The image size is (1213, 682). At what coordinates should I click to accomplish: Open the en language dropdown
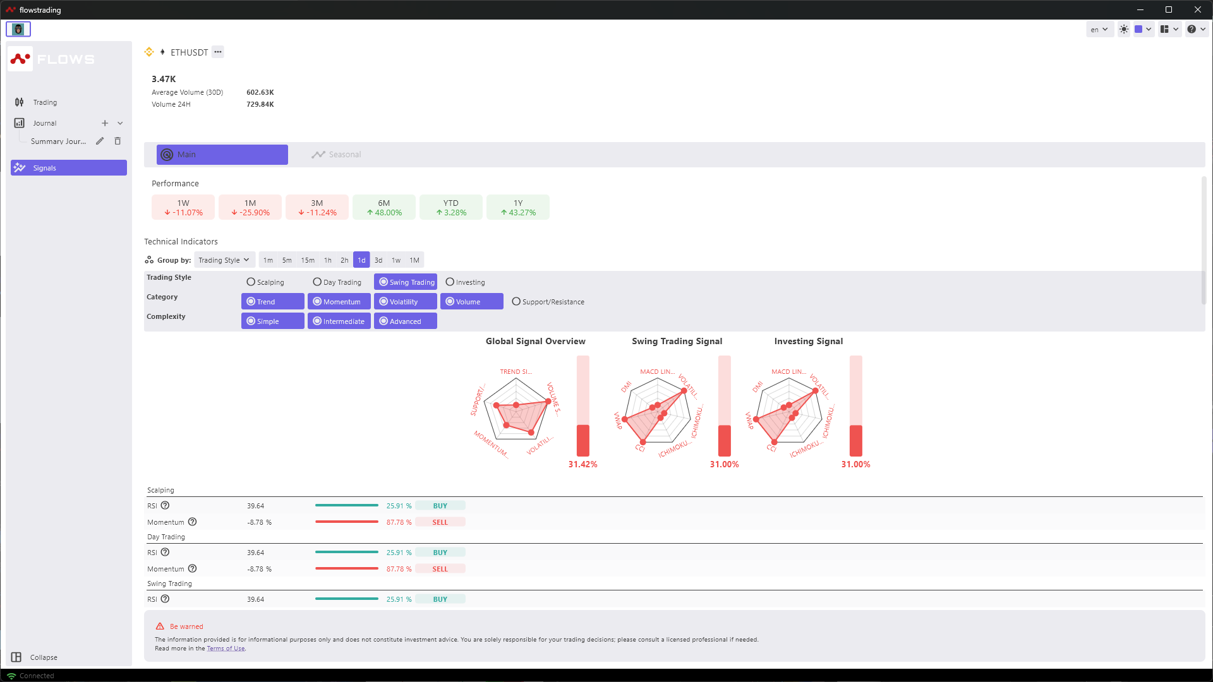pyautogui.click(x=1099, y=29)
